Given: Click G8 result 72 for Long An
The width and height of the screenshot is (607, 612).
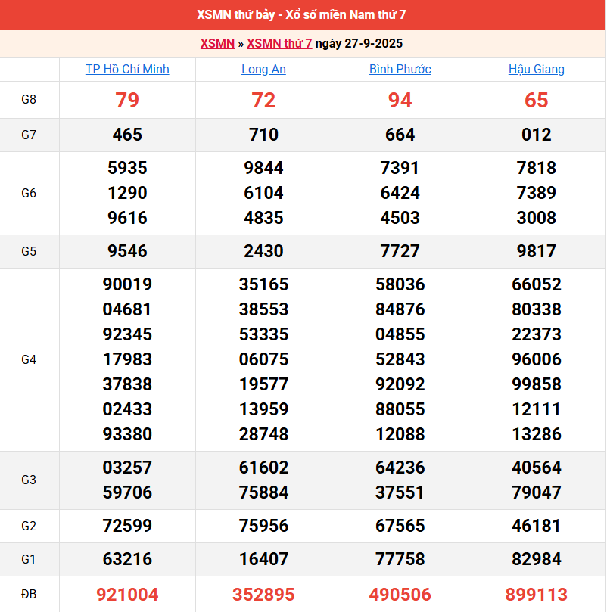Looking at the screenshot, I should [x=263, y=100].
